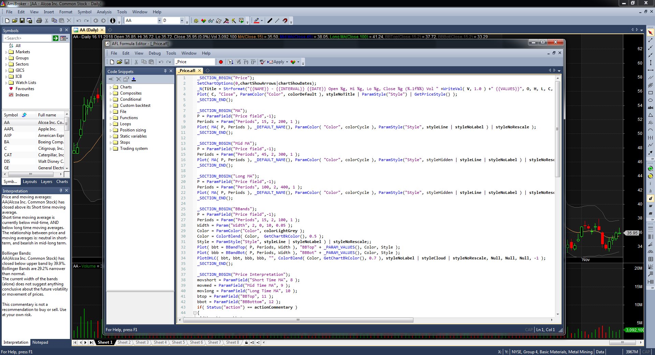The image size is (655, 355).
Task: Select the parallel lines channel tool
Action: [651, 78]
